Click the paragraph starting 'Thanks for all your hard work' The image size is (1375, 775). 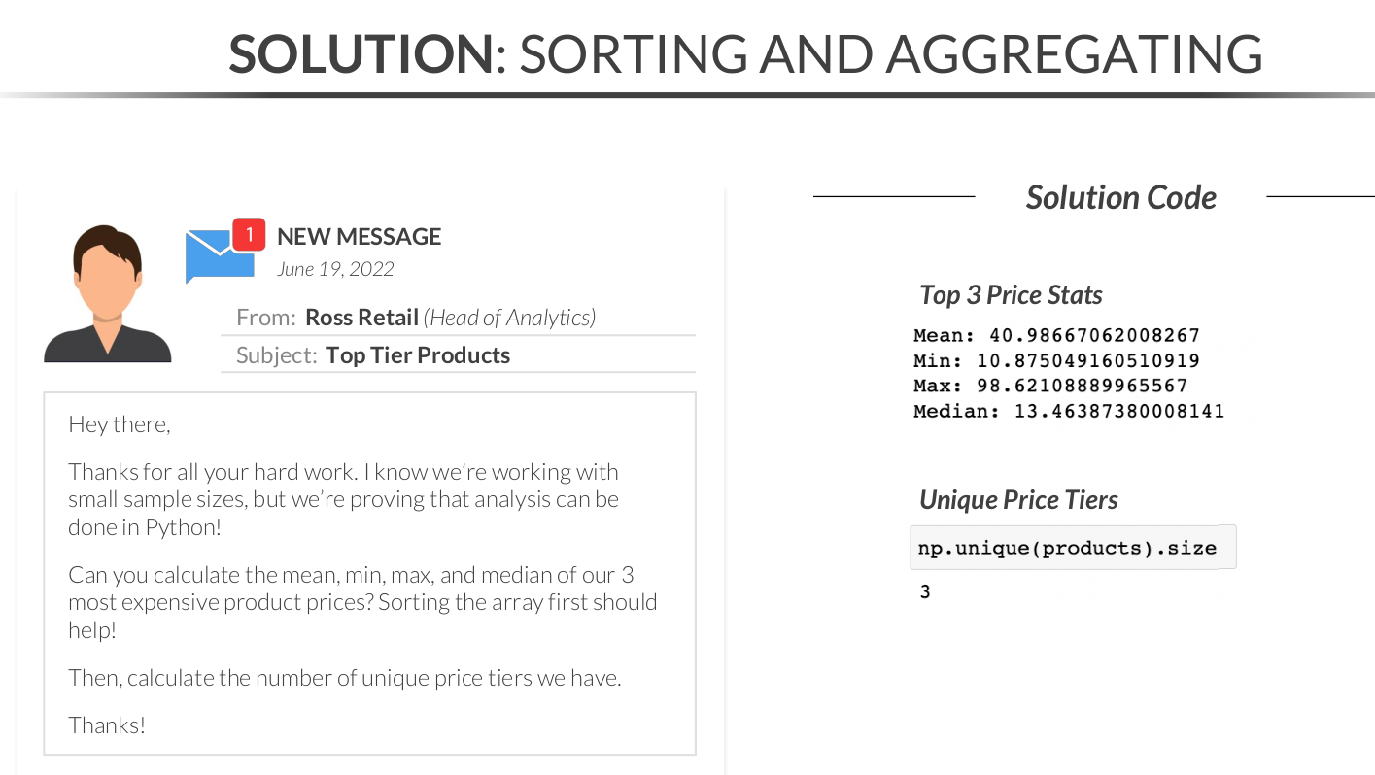coord(344,499)
